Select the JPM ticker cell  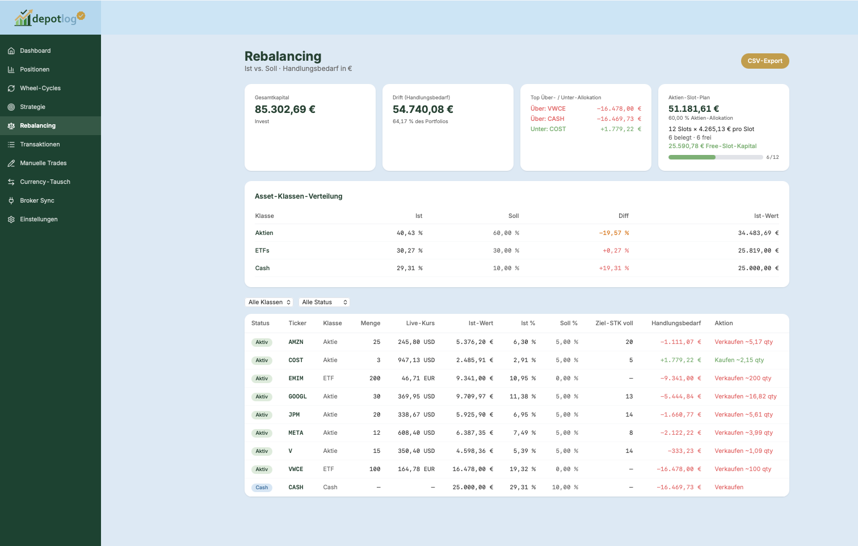tap(294, 415)
